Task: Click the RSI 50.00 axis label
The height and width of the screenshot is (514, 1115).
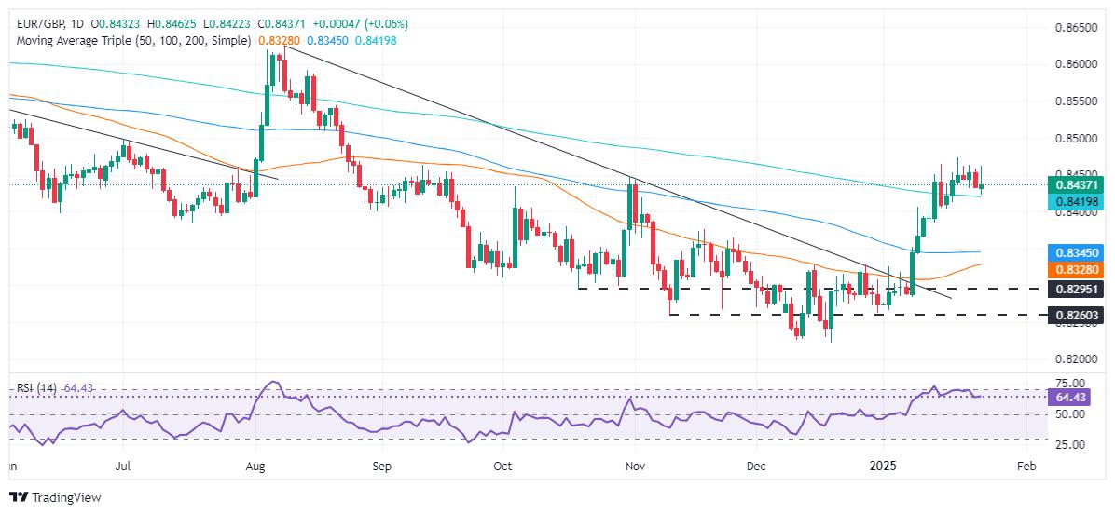Action: pyautogui.click(x=1069, y=413)
